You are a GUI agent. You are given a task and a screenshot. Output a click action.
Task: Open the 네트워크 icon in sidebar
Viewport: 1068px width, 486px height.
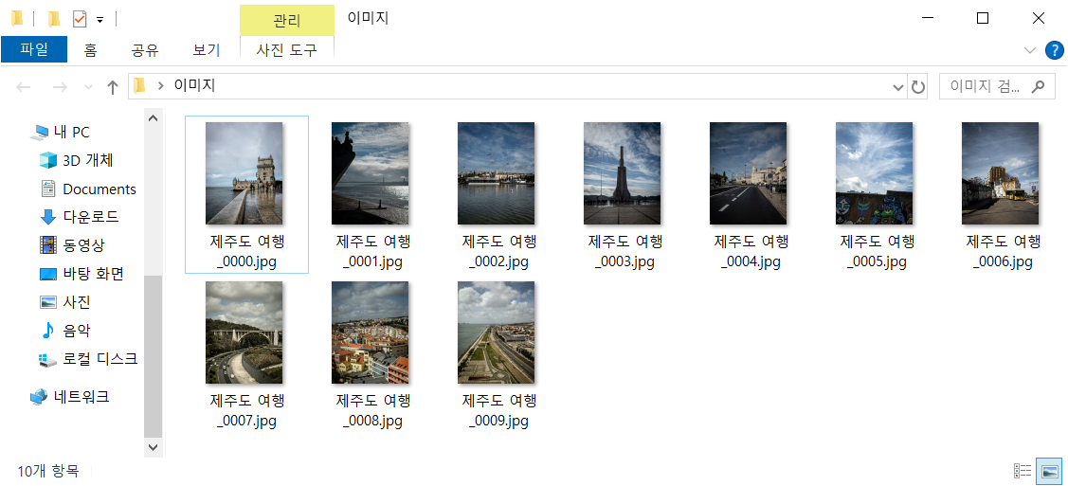(39, 396)
